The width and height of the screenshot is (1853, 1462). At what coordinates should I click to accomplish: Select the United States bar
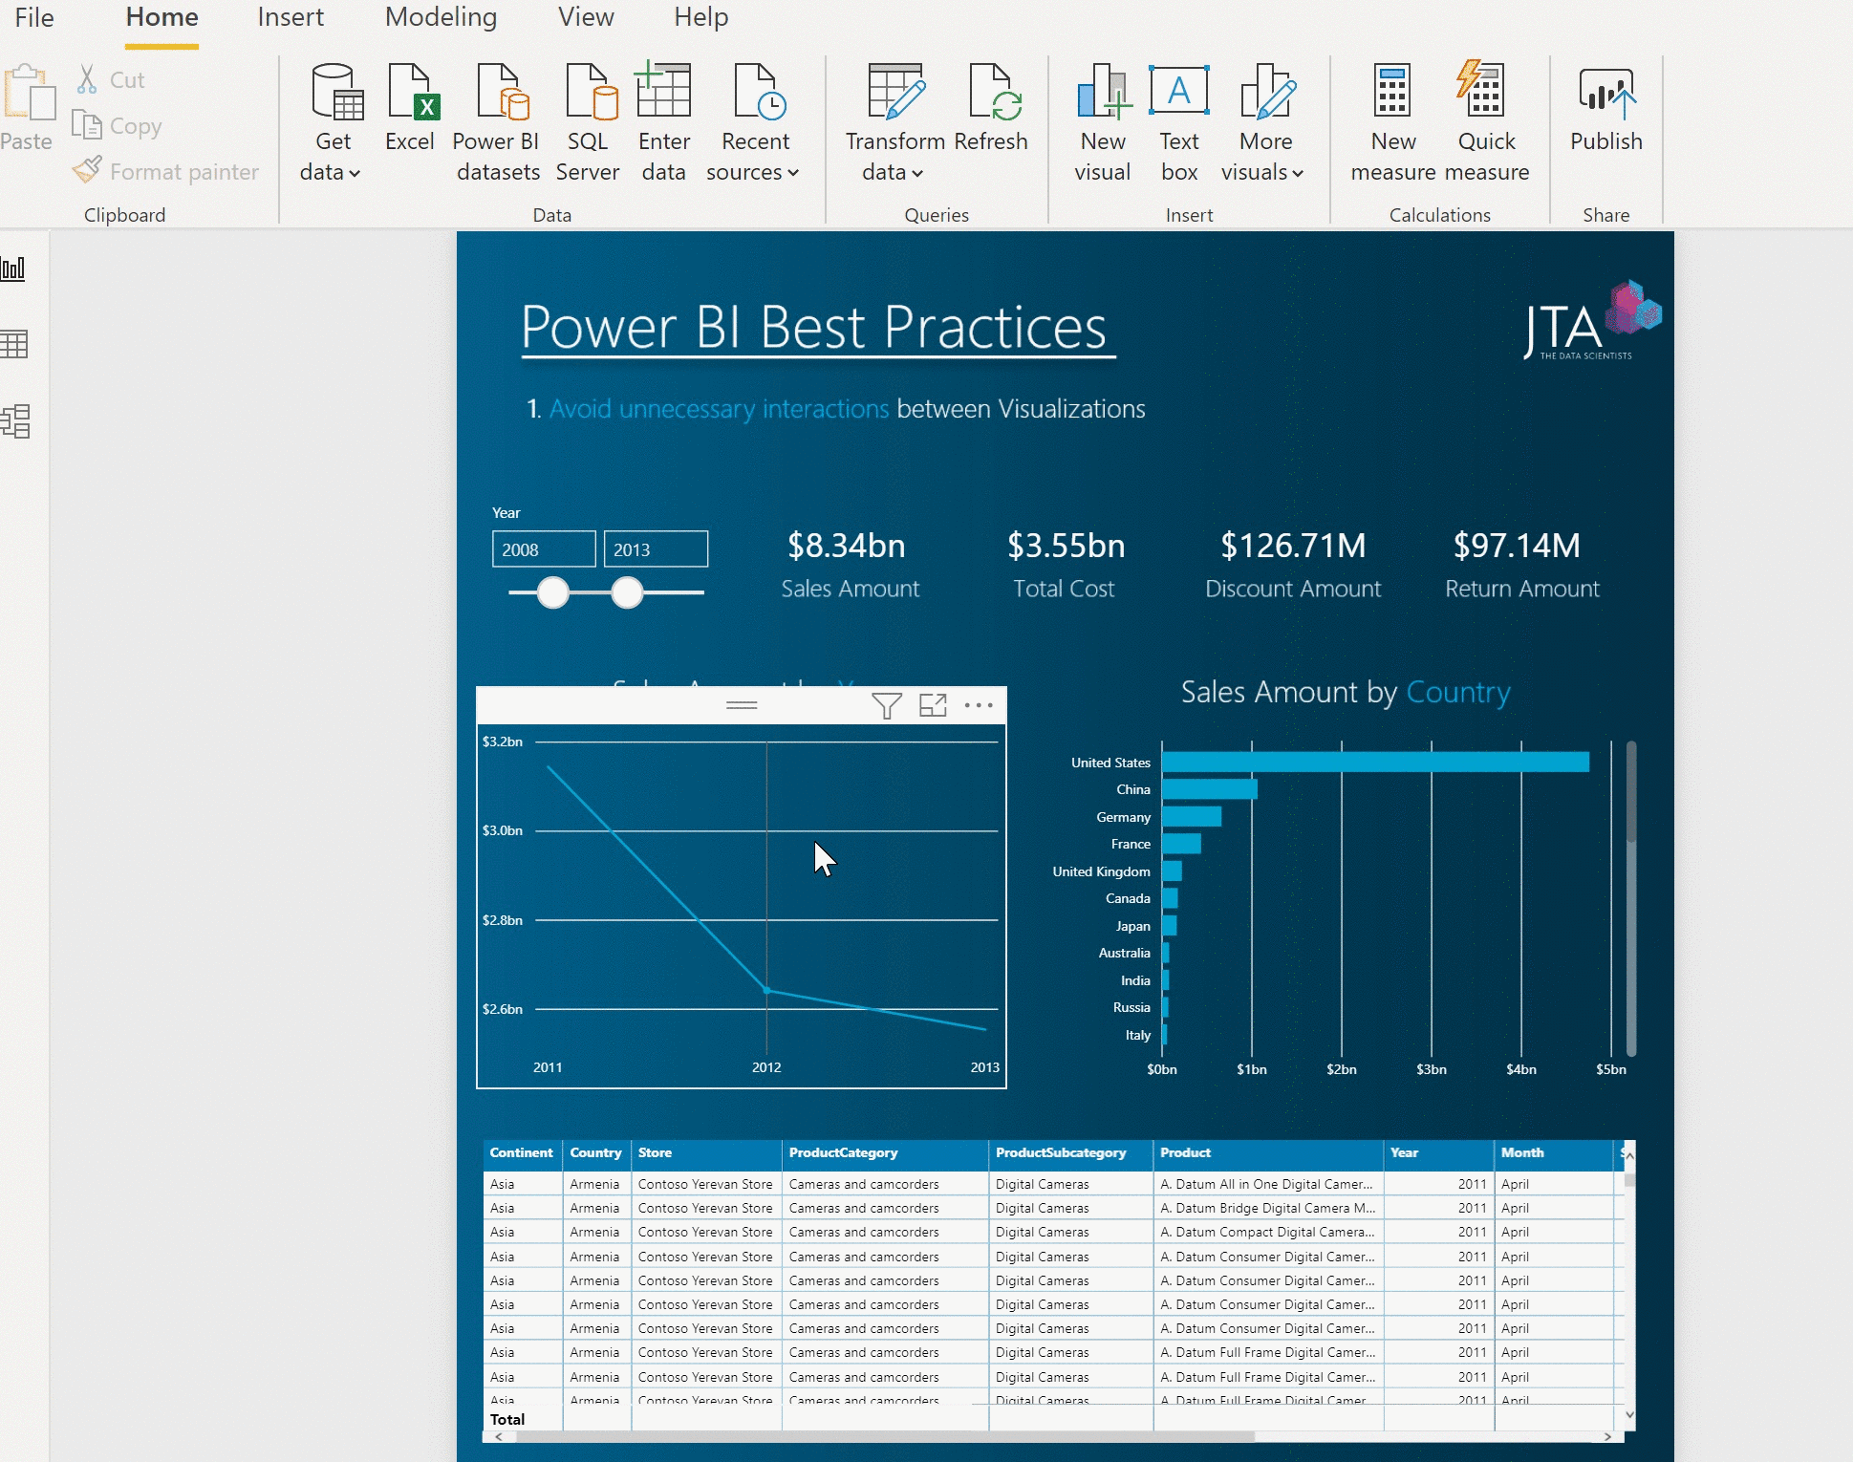click(1375, 762)
